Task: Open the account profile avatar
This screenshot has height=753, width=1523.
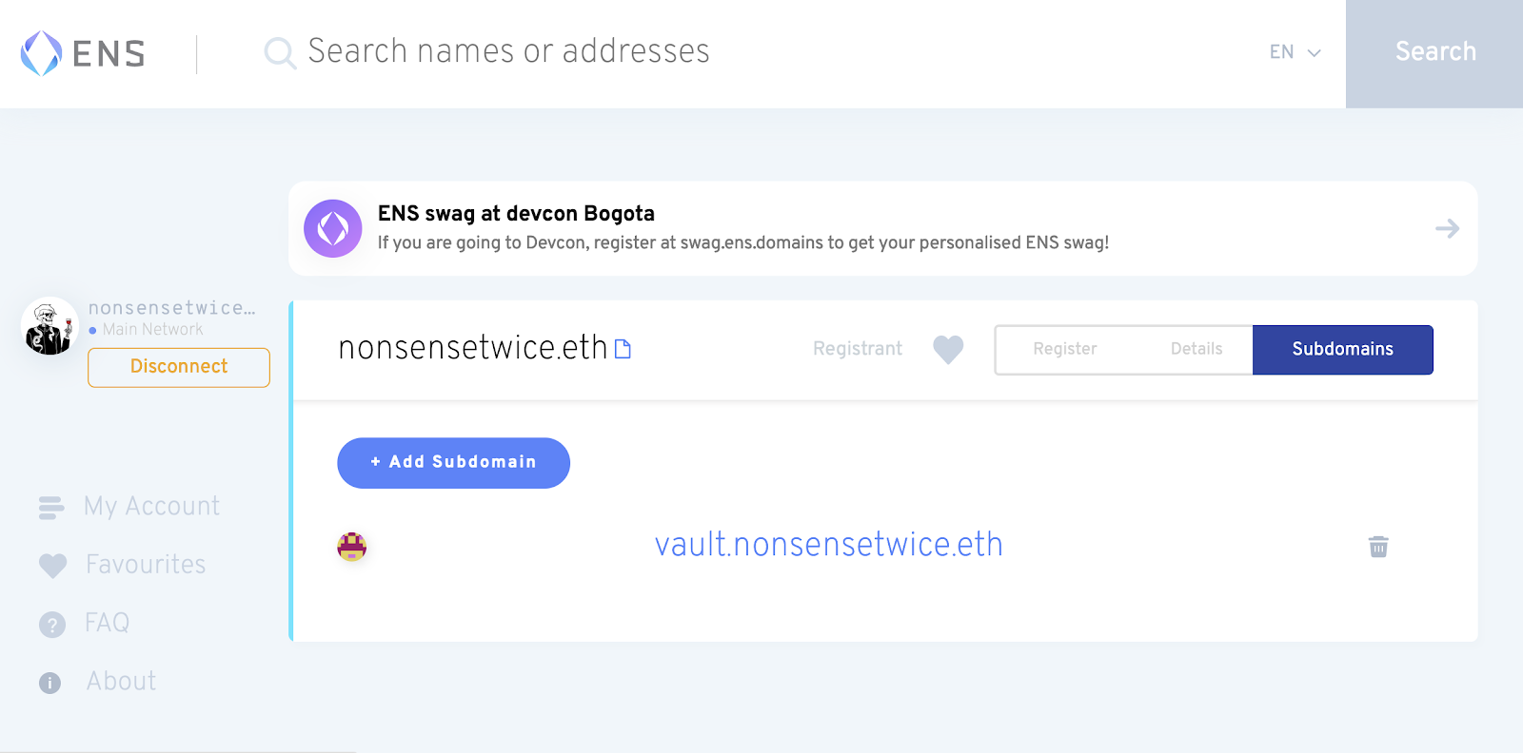Action: click(49, 326)
